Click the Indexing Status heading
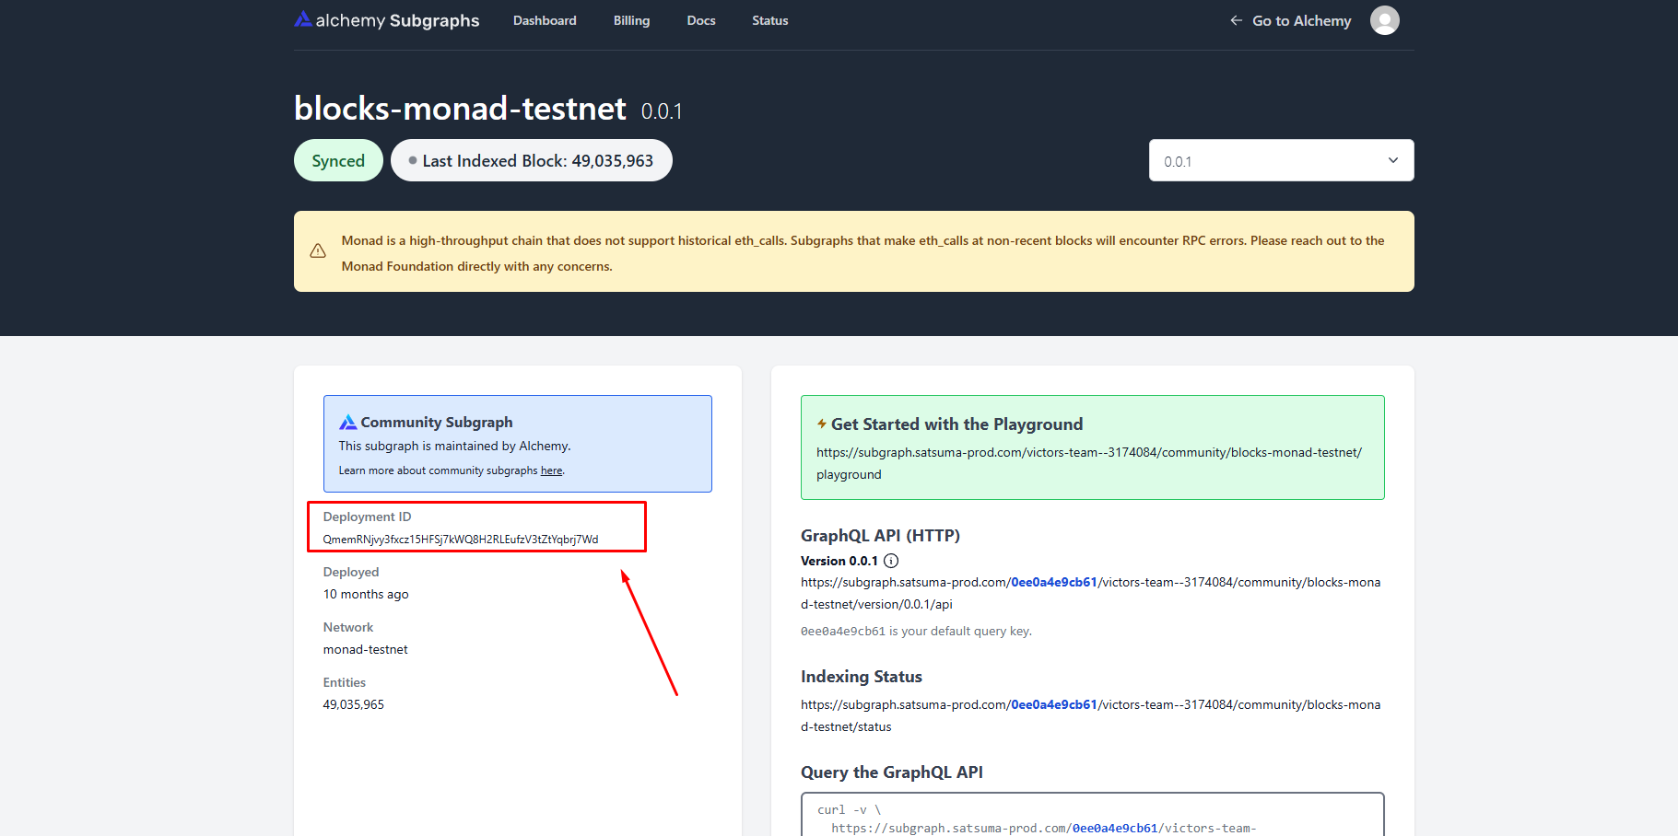 862,677
